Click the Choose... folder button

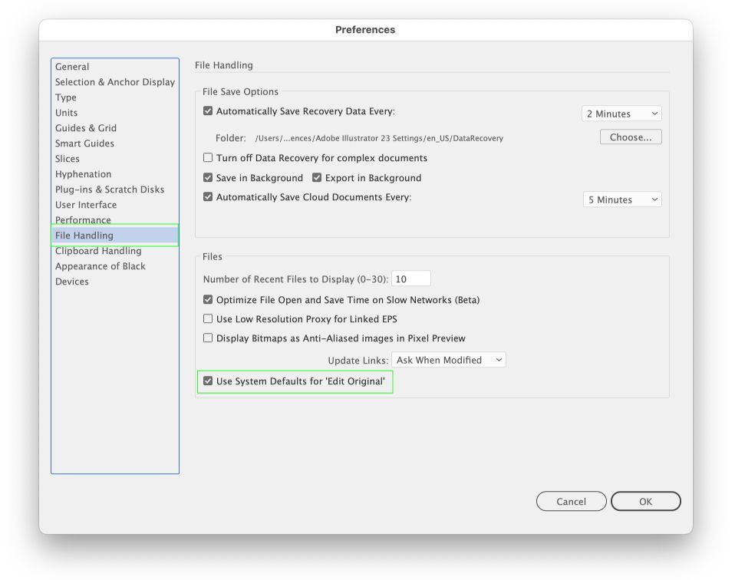(x=631, y=137)
